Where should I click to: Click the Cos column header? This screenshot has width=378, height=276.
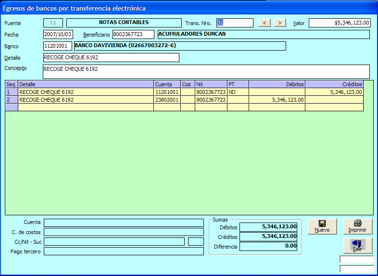[188, 84]
